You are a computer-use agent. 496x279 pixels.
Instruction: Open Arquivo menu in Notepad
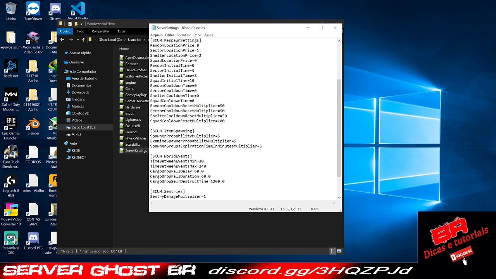click(x=157, y=35)
